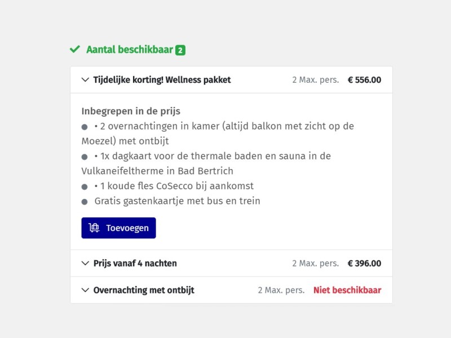Click the Toevoegen button
Screen dimensions: 451x338
[118, 228]
